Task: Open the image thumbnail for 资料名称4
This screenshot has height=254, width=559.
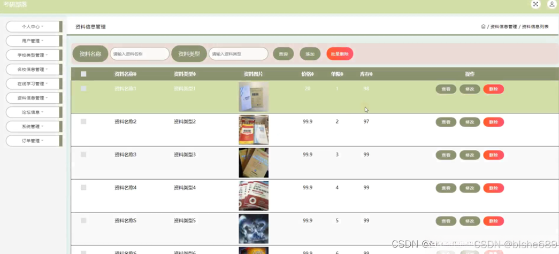Action: pyautogui.click(x=254, y=196)
